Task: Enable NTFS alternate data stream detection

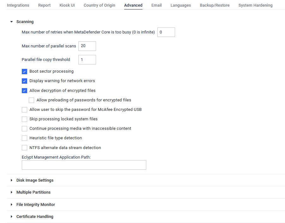Action: tap(24, 148)
